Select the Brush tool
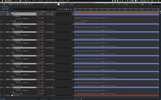Screen dimensions: 161x100 click(22, 4)
